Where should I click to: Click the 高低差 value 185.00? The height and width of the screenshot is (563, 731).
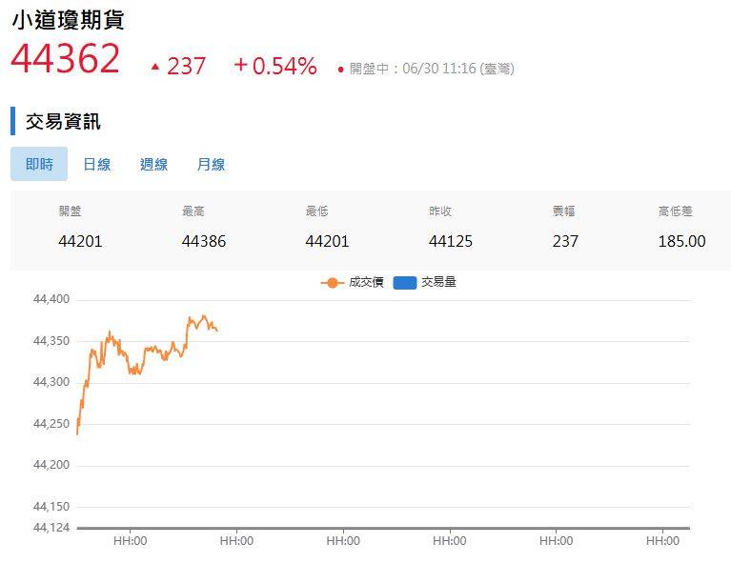[681, 241]
